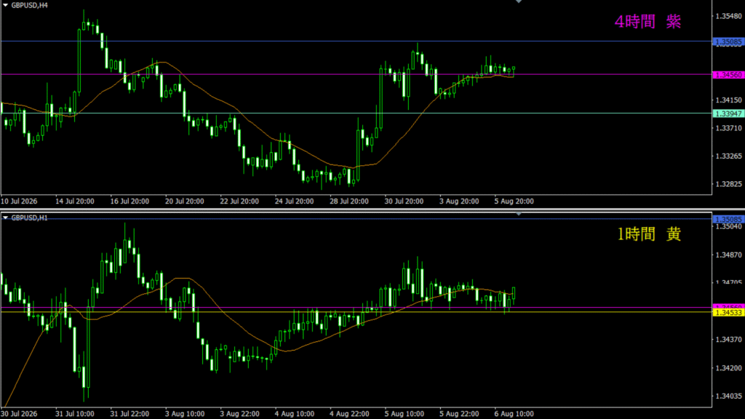This screenshot has height=419, width=745.
Task: Click the 1.34370 price scale value
Action: [728, 340]
